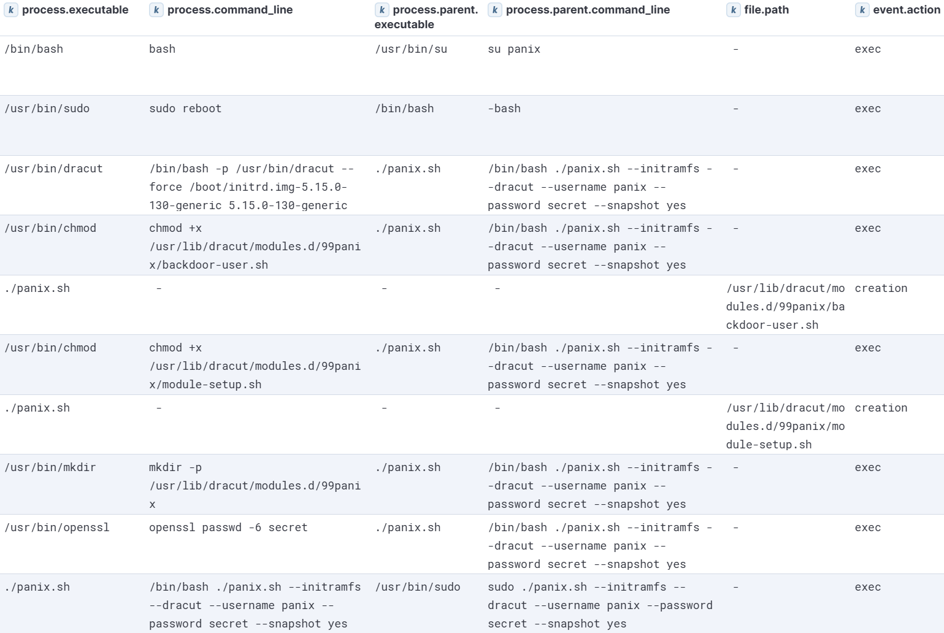Screen dimensions: 944x633
Task: Select the module-setup.sh file path cell
Action: click(785, 426)
